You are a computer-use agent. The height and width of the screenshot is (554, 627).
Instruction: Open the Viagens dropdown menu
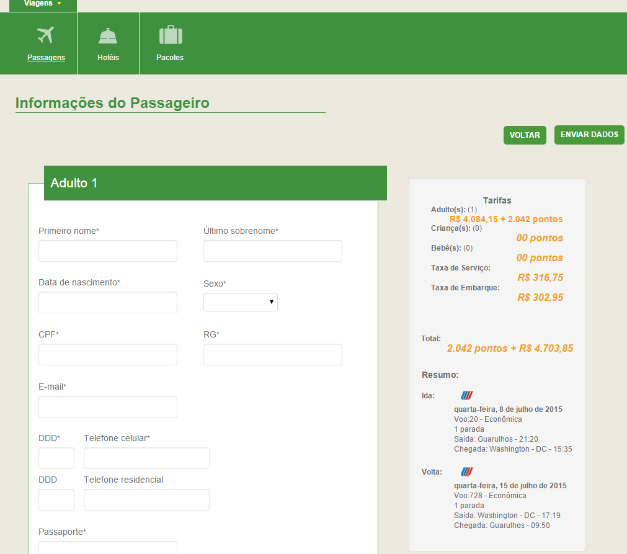43,4
